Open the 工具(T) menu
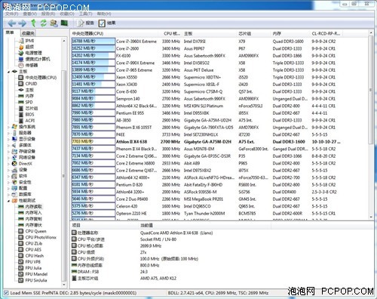Screen dimensions: 377x299 point(86,14)
